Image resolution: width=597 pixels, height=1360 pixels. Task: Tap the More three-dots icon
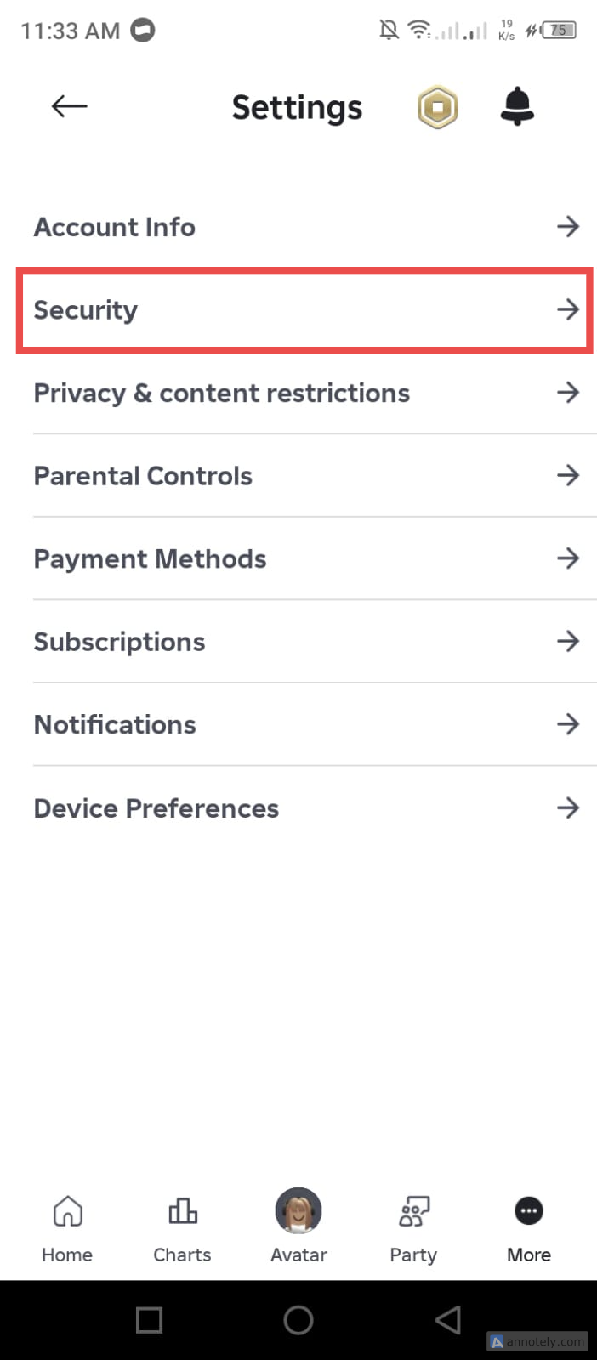529,1211
